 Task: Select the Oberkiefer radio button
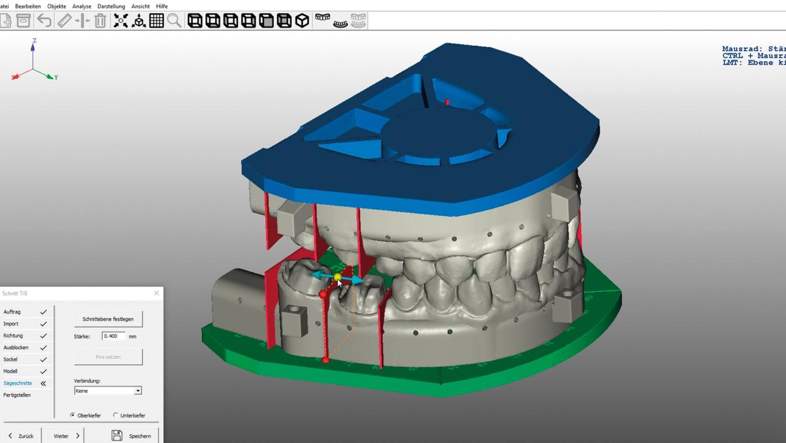coord(72,415)
